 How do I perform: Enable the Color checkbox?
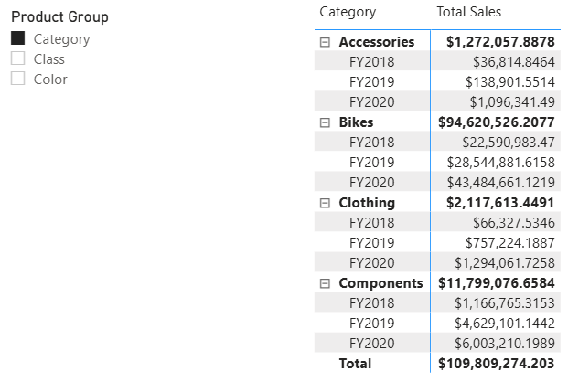pos(17,79)
